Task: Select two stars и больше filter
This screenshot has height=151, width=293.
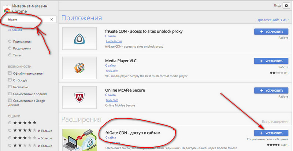Action: (10, 146)
